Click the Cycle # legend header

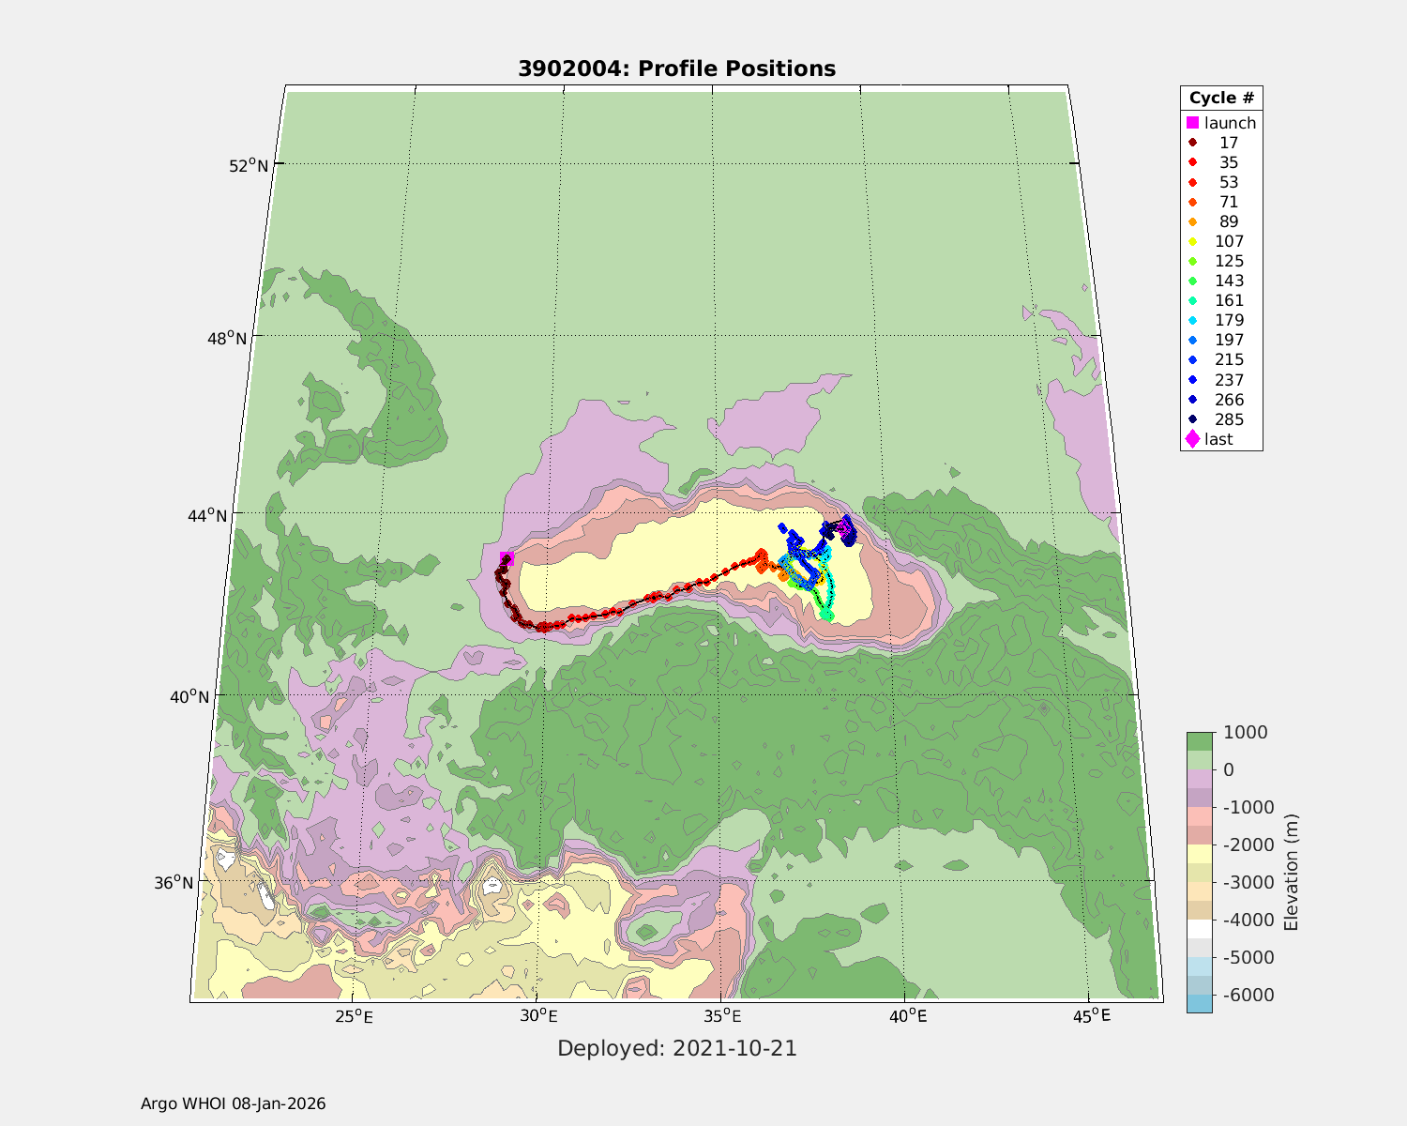(1221, 99)
